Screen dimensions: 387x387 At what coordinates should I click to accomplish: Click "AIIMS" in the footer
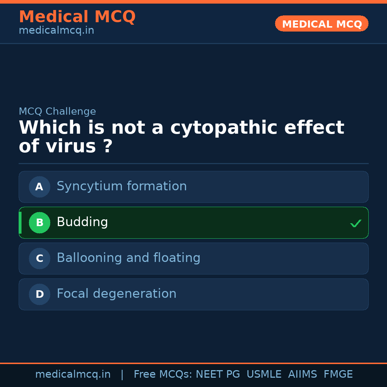[x=302, y=374]
